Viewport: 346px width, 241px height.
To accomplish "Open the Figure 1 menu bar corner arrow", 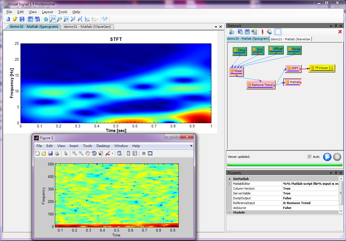I will pos(191,146).
